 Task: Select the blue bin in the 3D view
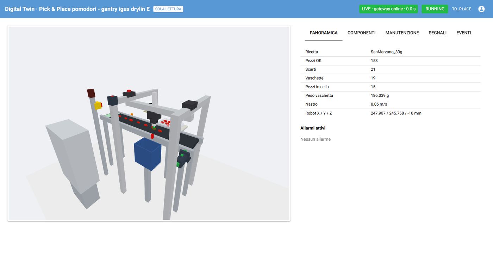pyautogui.click(x=148, y=153)
